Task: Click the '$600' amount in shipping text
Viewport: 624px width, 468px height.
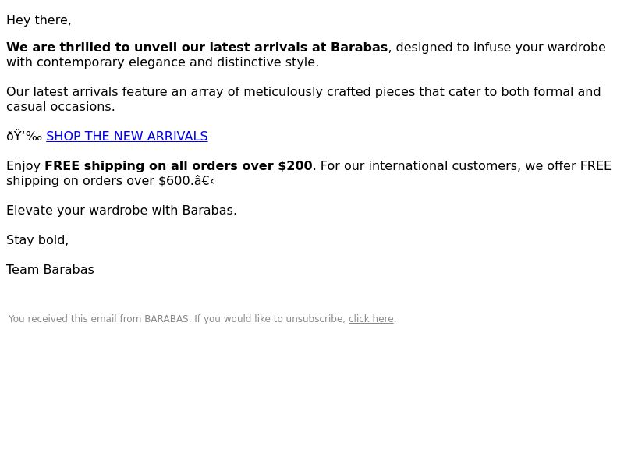Action: [174, 181]
